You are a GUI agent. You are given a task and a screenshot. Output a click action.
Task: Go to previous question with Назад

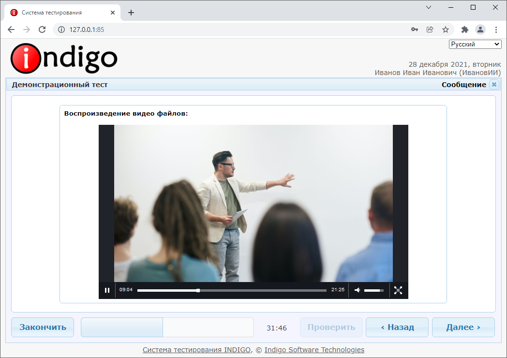397,327
